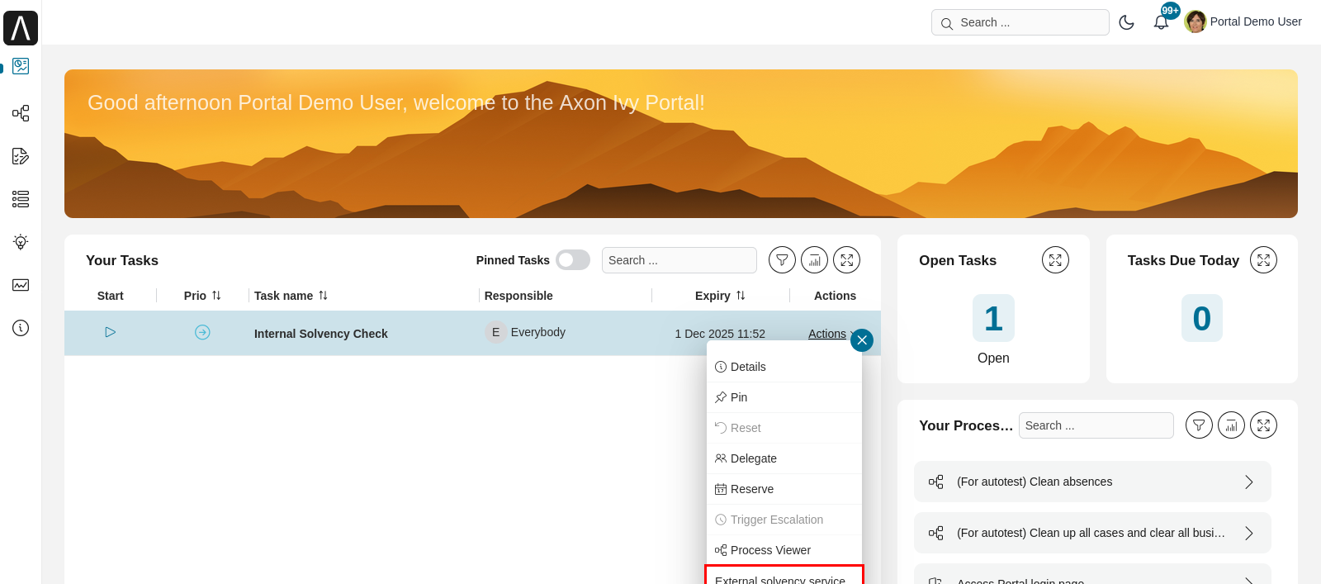Click the statistics chart sidebar icon
Image resolution: width=1321 pixels, height=584 pixels.
click(21, 285)
